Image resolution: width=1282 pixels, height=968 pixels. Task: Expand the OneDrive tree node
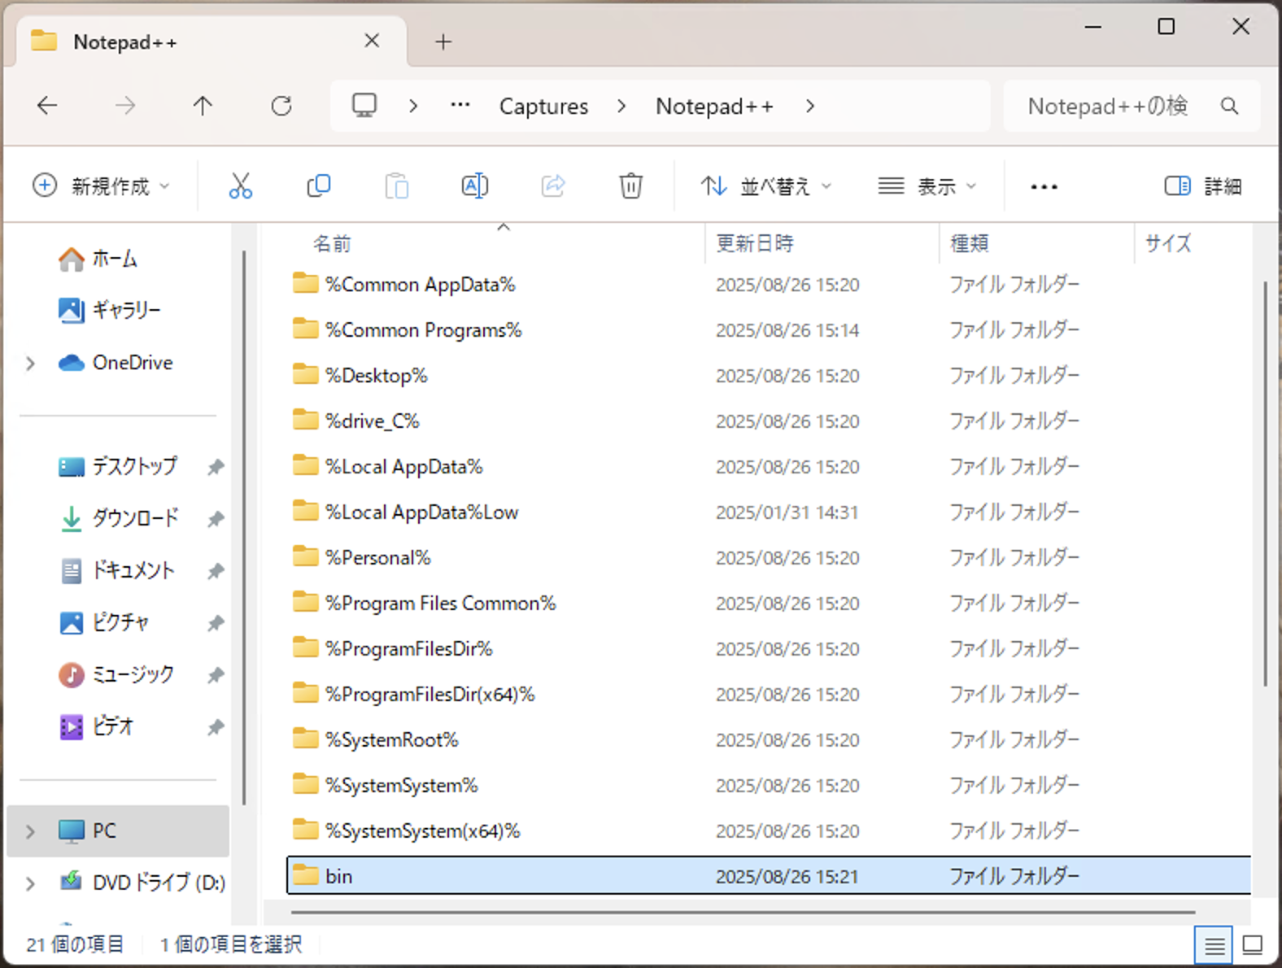tap(31, 363)
